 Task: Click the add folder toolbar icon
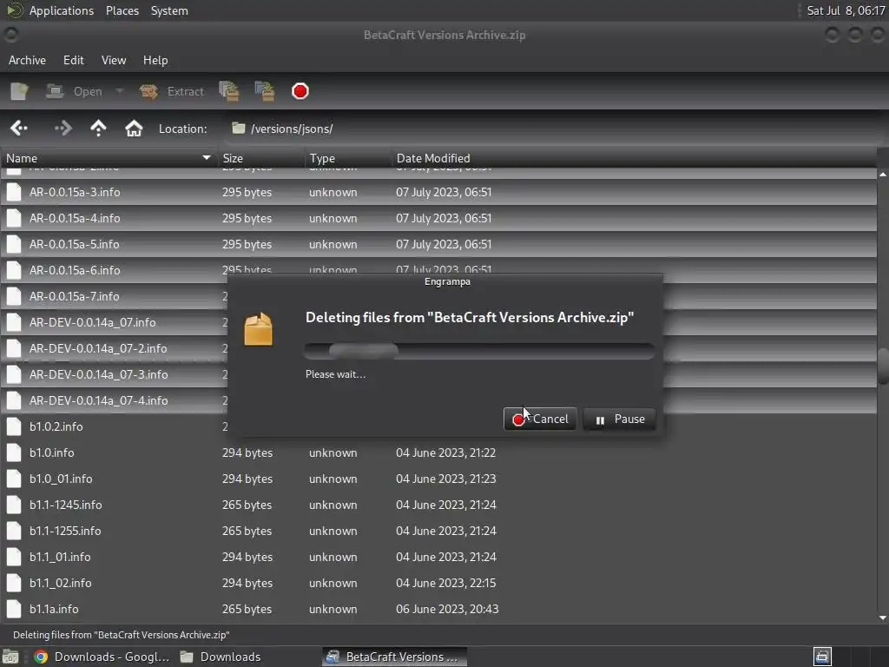(x=264, y=91)
